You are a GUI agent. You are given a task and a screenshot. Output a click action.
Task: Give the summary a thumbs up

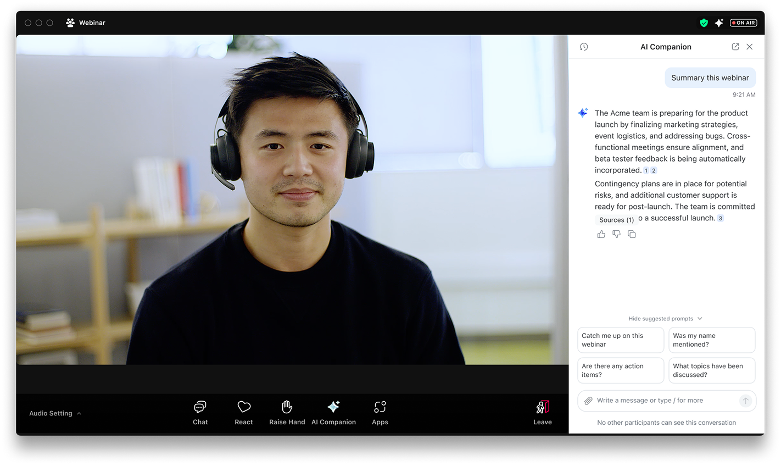(601, 235)
